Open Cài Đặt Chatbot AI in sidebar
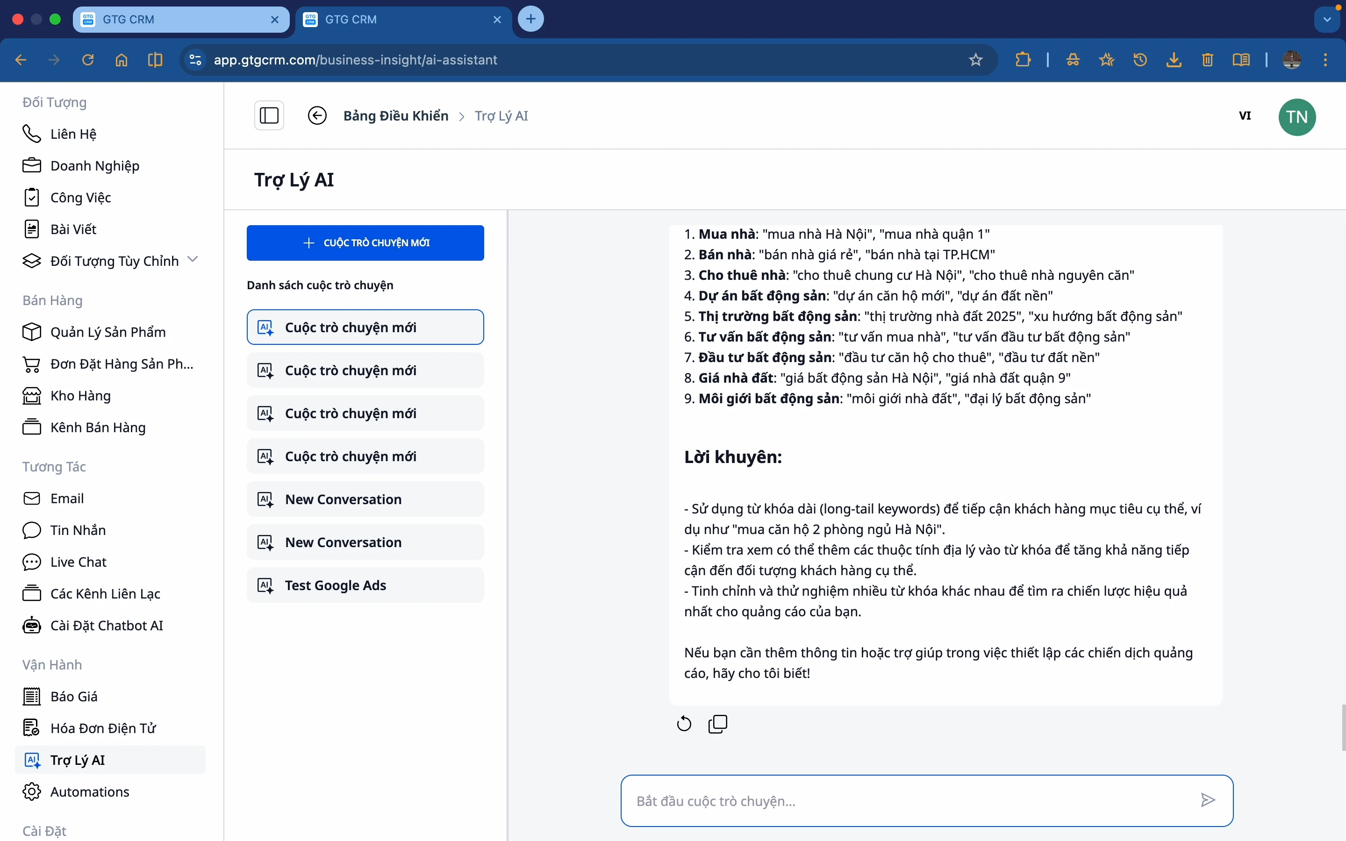 106,625
